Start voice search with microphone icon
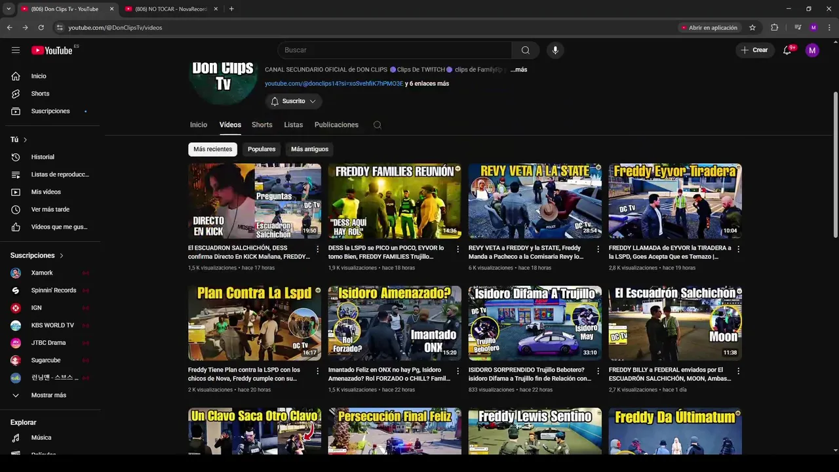The image size is (839, 472). click(555, 50)
